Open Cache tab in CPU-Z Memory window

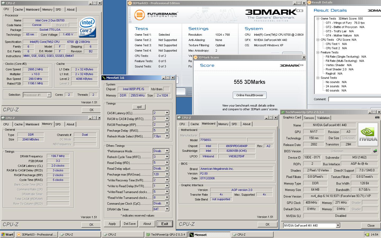(x=18, y=124)
